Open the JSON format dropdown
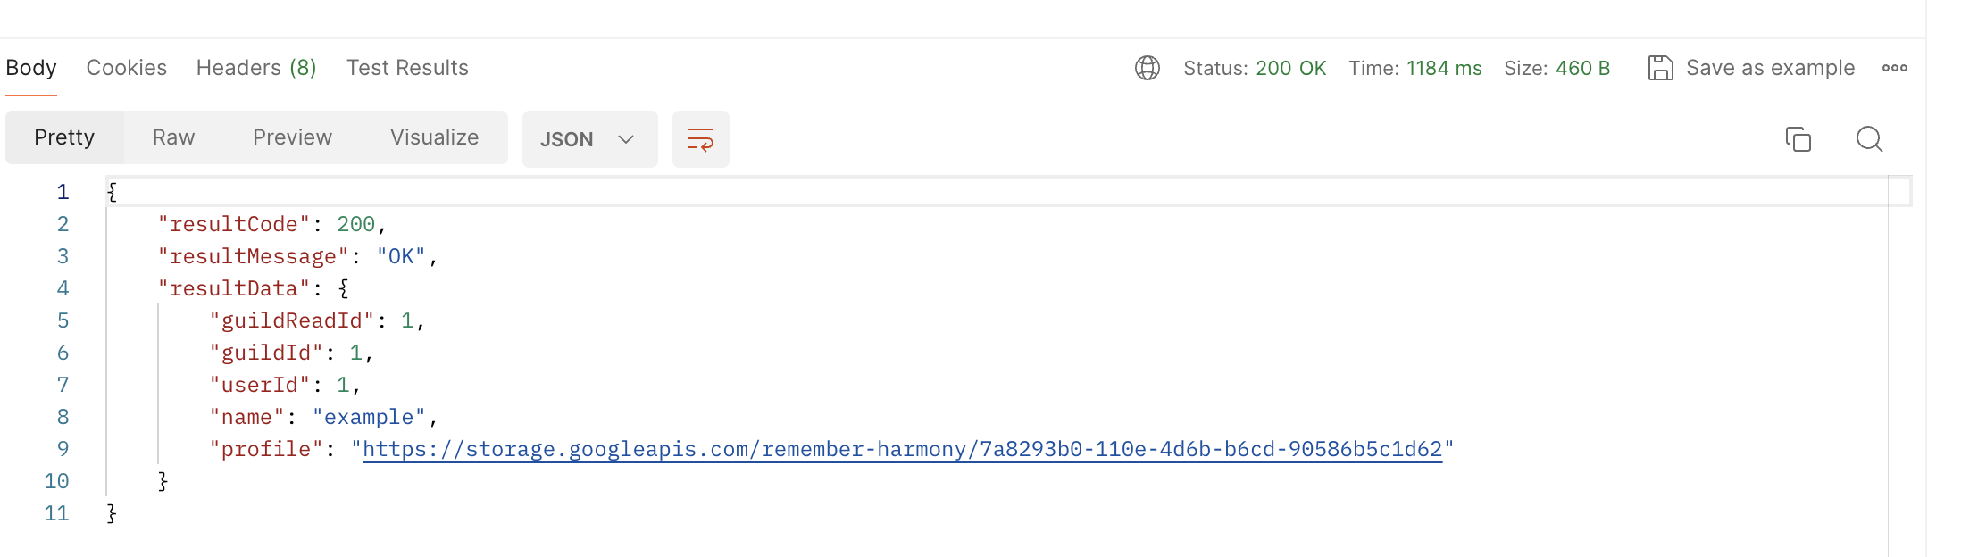 click(x=588, y=139)
